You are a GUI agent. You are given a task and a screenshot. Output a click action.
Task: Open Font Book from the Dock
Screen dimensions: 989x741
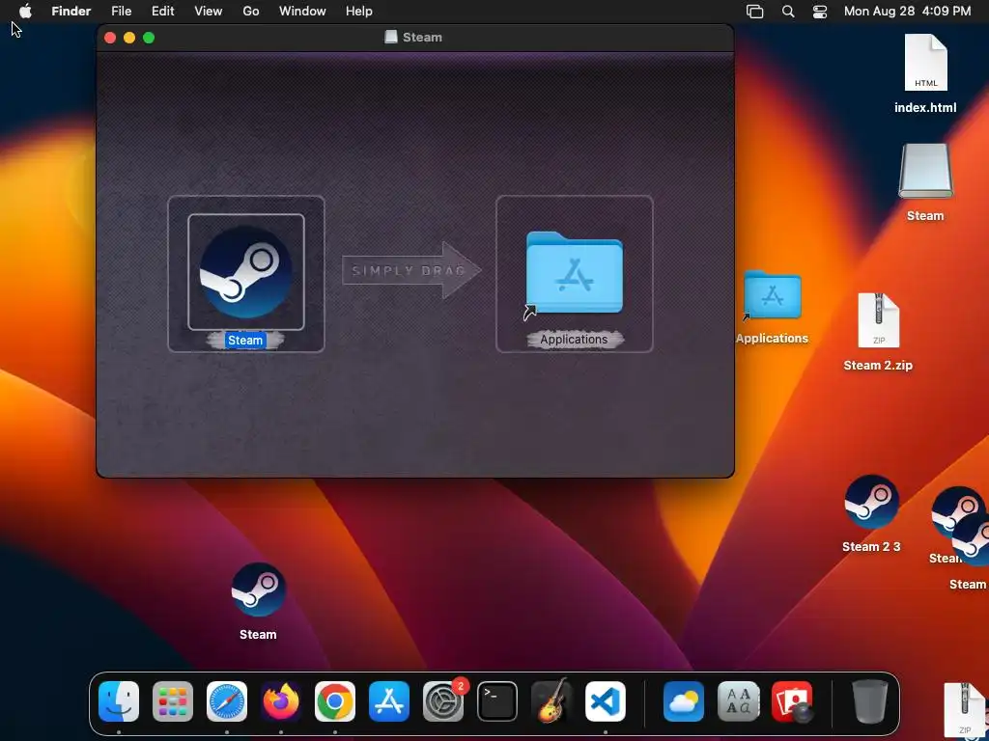738,700
